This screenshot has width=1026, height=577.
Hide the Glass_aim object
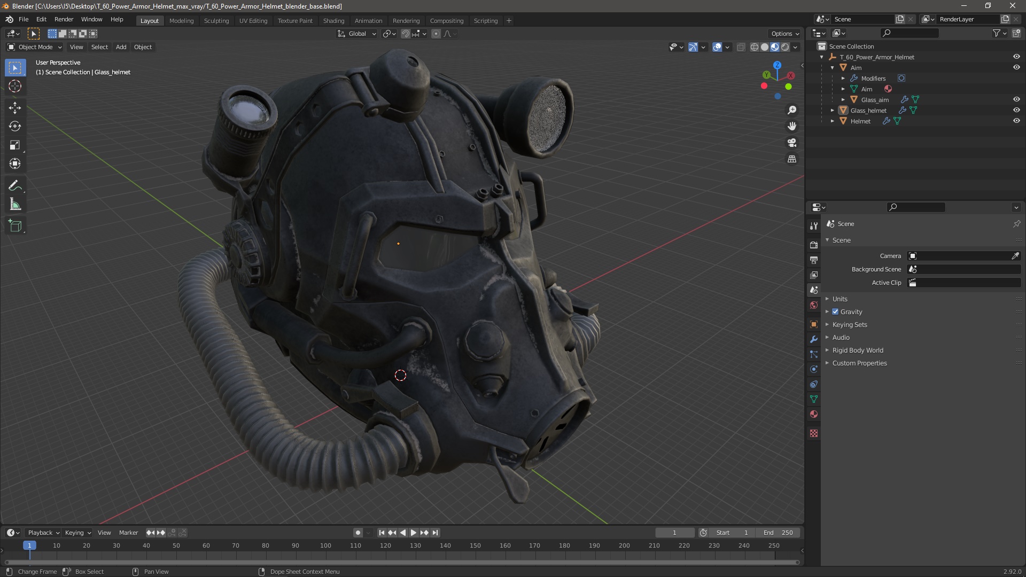(x=1016, y=99)
